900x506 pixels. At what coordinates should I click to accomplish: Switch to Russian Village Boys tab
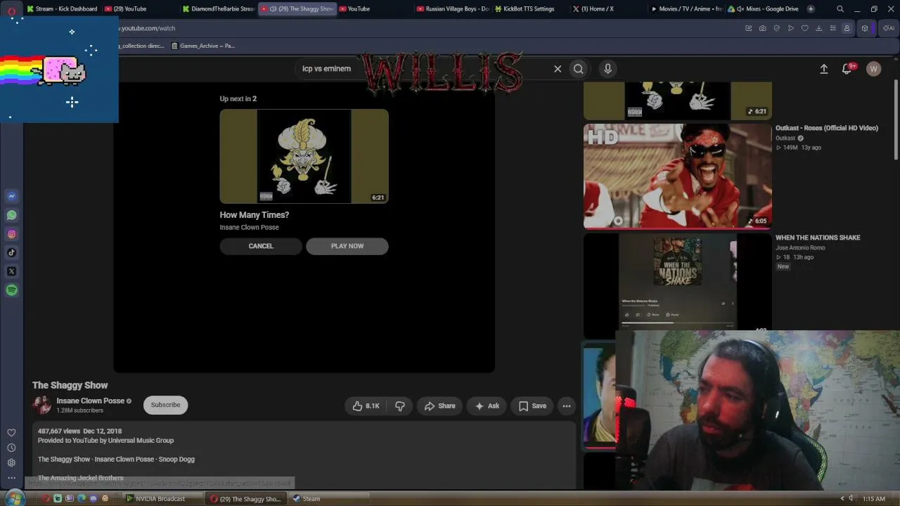[x=452, y=9]
